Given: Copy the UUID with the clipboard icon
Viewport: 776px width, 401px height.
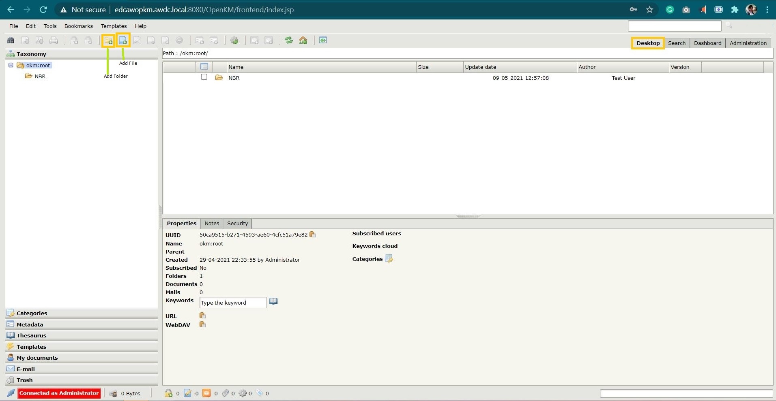Looking at the screenshot, I should [312, 234].
